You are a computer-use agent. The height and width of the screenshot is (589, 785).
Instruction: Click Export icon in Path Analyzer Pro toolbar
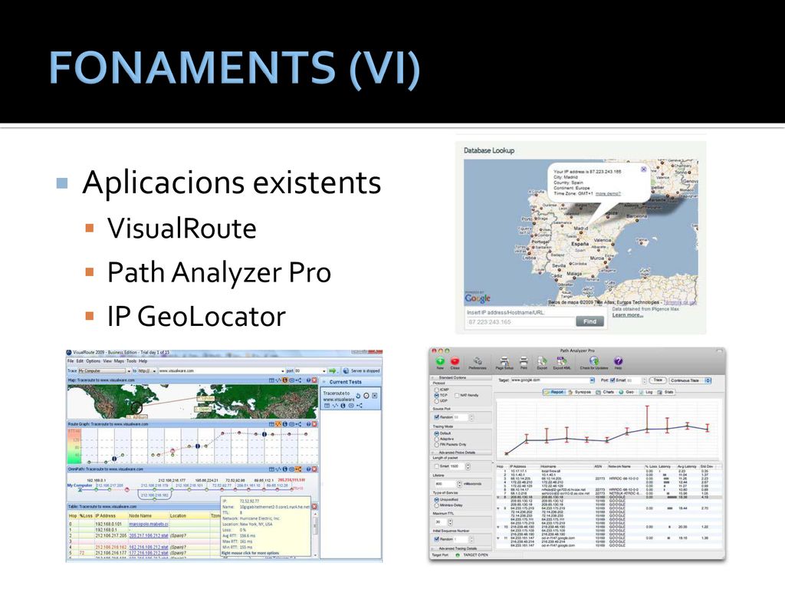542,361
